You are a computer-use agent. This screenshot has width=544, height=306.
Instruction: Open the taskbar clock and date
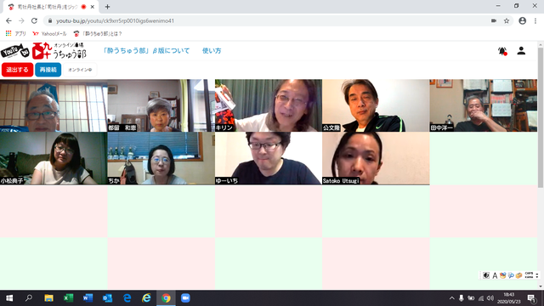pos(509,298)
